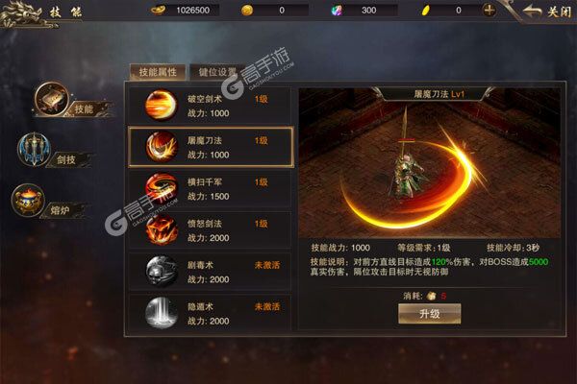Switch to the 键位设置 tab
This screenshot has height=384, width=577.
[x=216, y=72]
